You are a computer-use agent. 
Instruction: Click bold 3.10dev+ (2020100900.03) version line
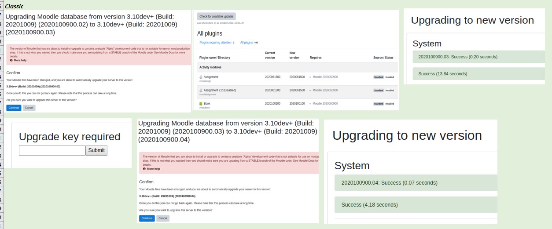point(33,87)
